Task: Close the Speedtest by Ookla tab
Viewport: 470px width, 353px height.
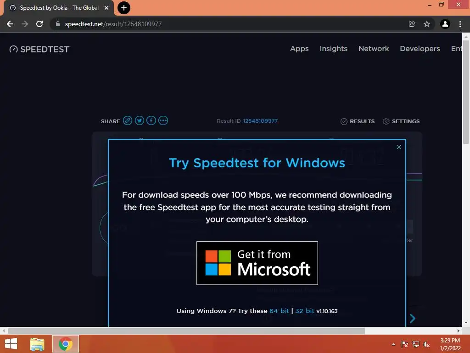Action: (106, 8)
